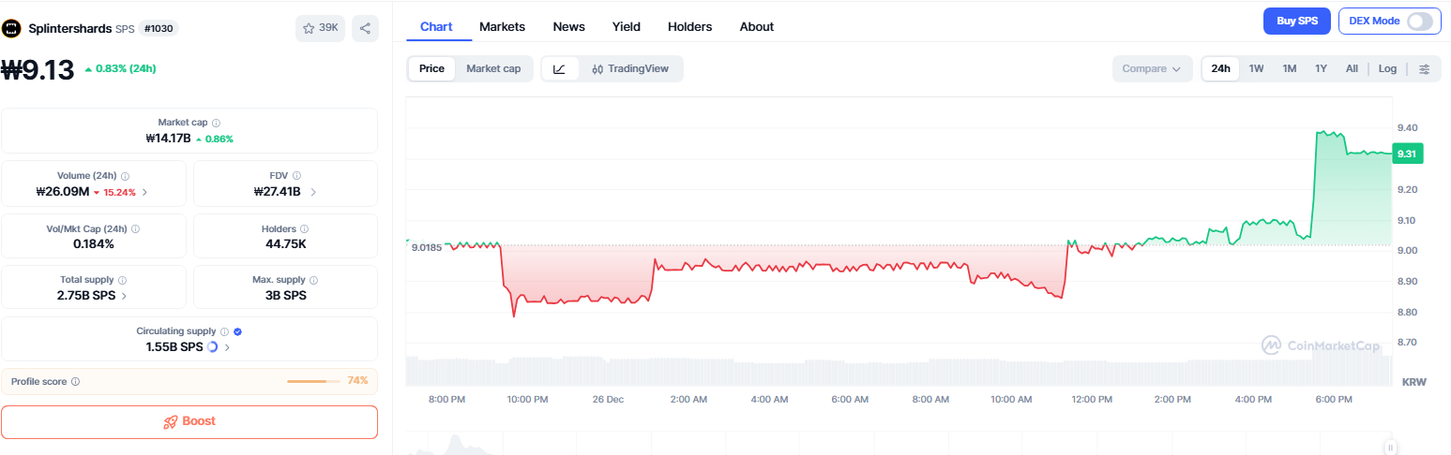
Task: Toggle DEX Mode switch
Action: (1419, 21)
